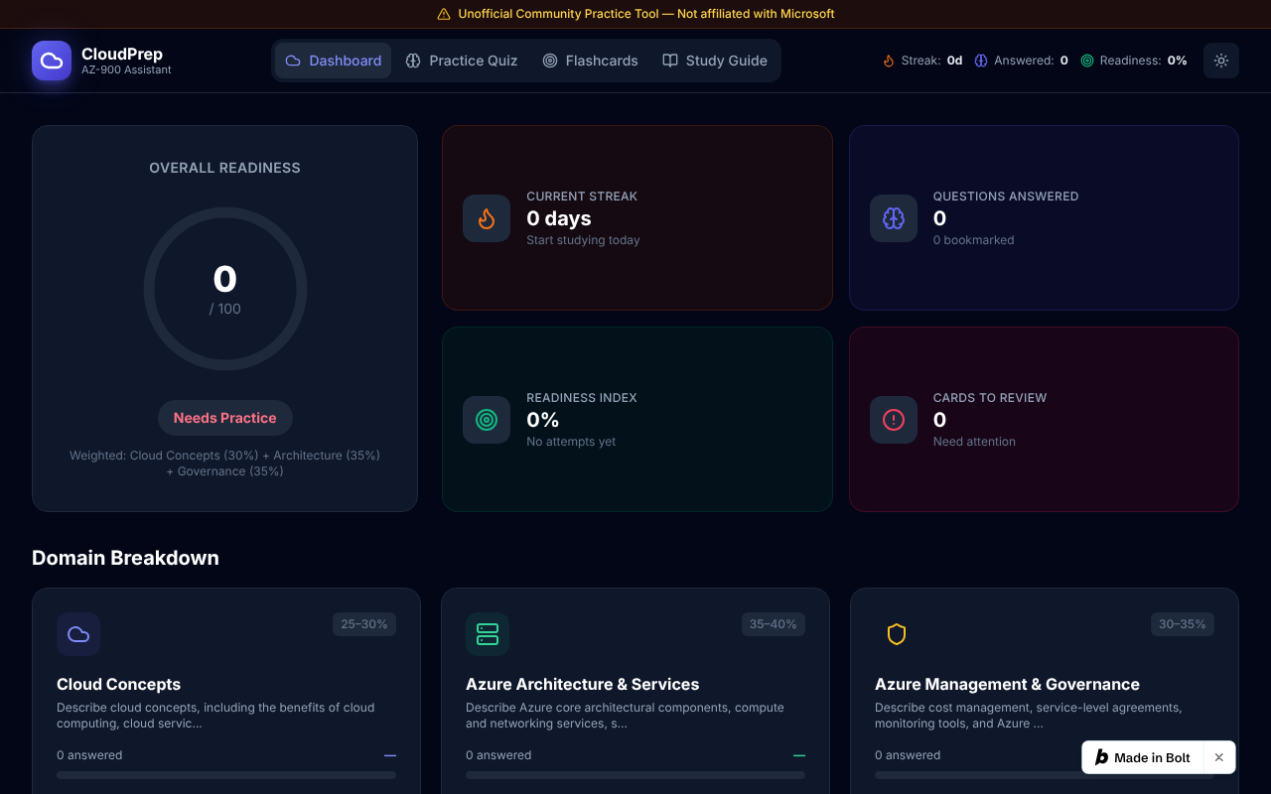Click the Overall Readiness circular progress ring
This screenshot has height=794, width=1271.
[x=225, y=289]
